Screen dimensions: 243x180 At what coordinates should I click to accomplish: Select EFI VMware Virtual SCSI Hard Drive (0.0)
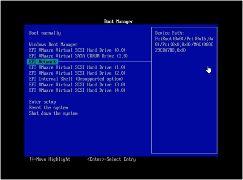(77, 50)
